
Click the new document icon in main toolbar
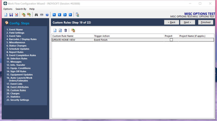tap(6, 15)
